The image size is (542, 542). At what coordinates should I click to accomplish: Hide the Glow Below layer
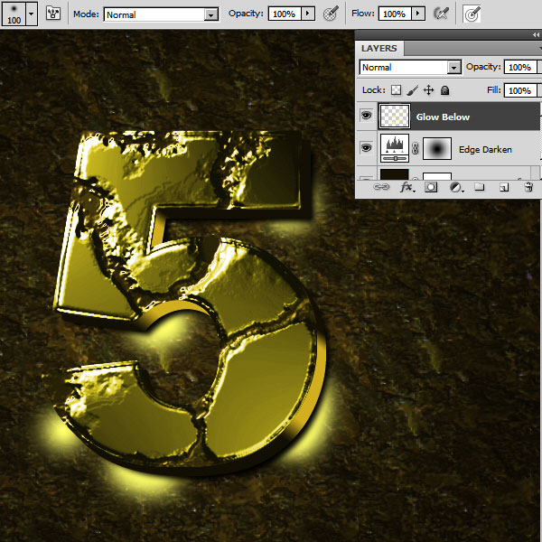[367, 117]
